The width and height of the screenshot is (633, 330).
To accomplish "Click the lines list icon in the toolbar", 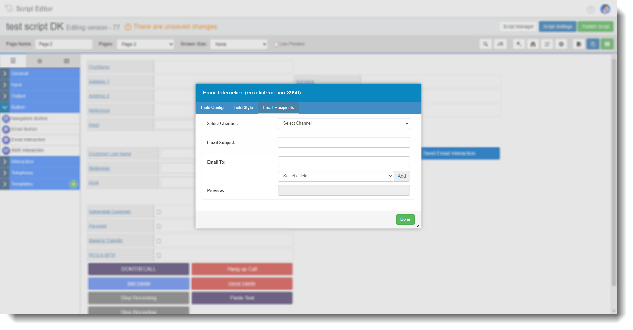I will tap(547, 44).
